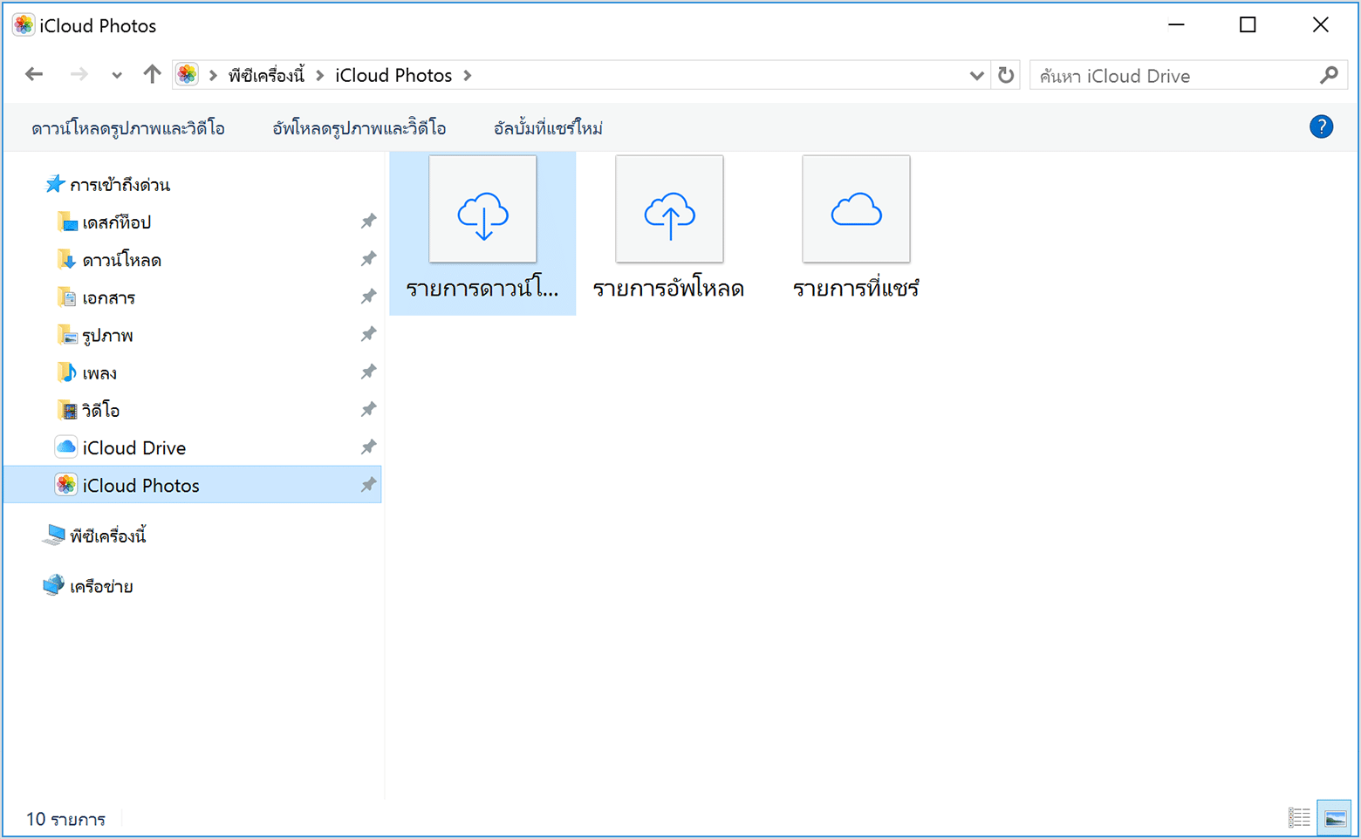Select พีซีเครื่องนี้ in the address path
The width and height of the screenshot is (1361, 839).
pos(266,76)
